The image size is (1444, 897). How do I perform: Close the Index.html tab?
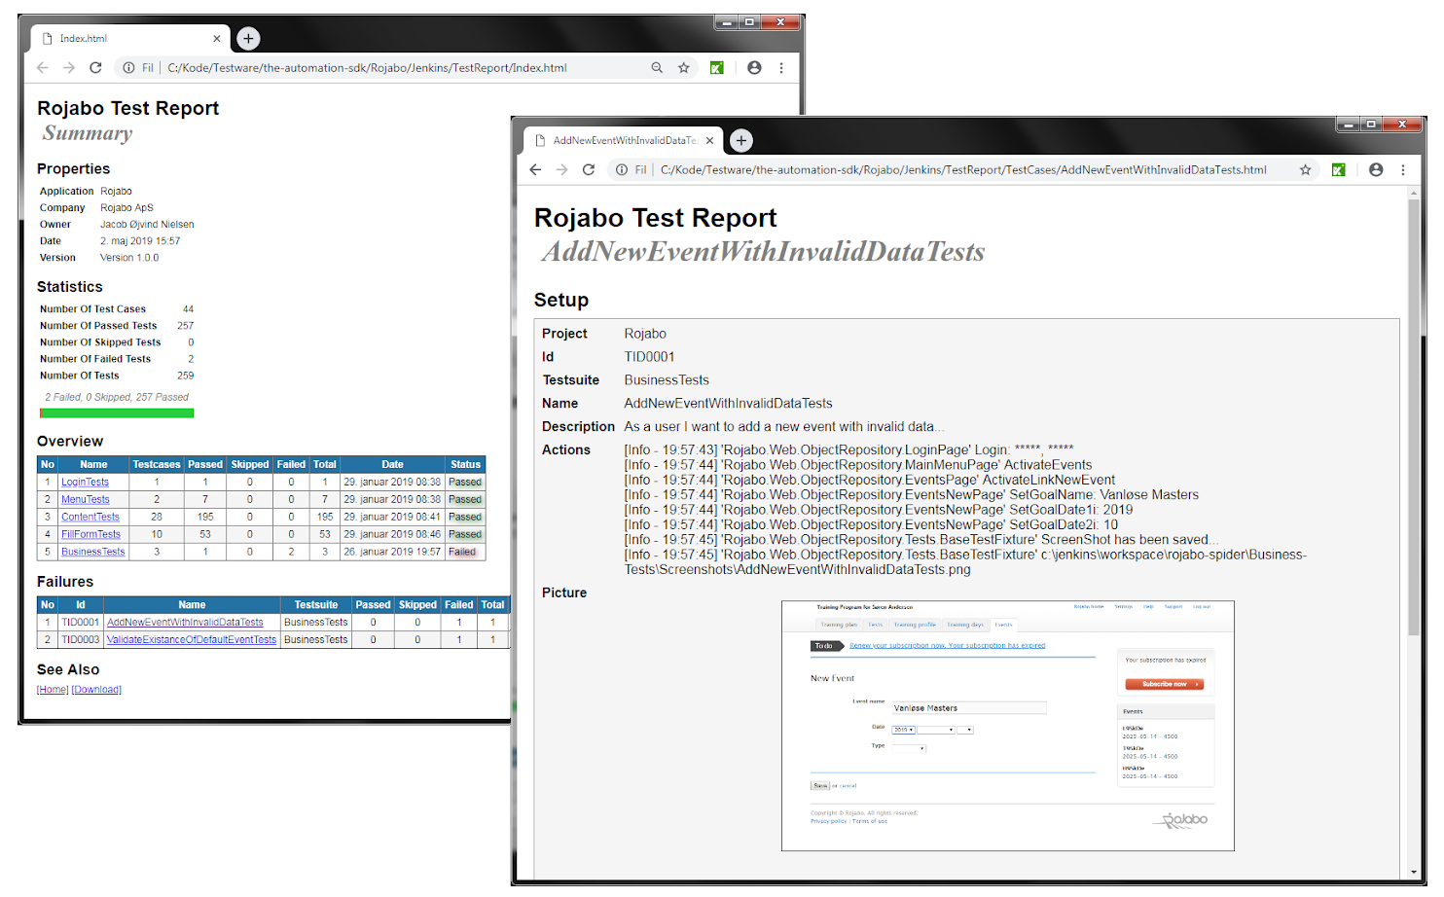217,39
